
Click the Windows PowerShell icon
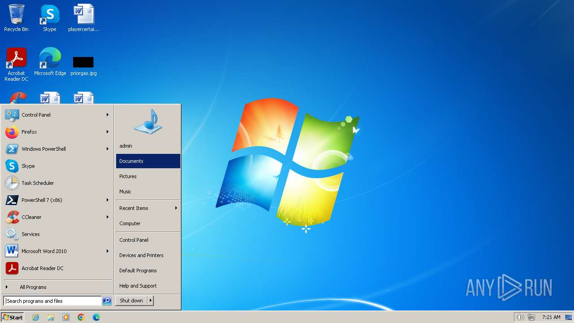tap(12, 149)
